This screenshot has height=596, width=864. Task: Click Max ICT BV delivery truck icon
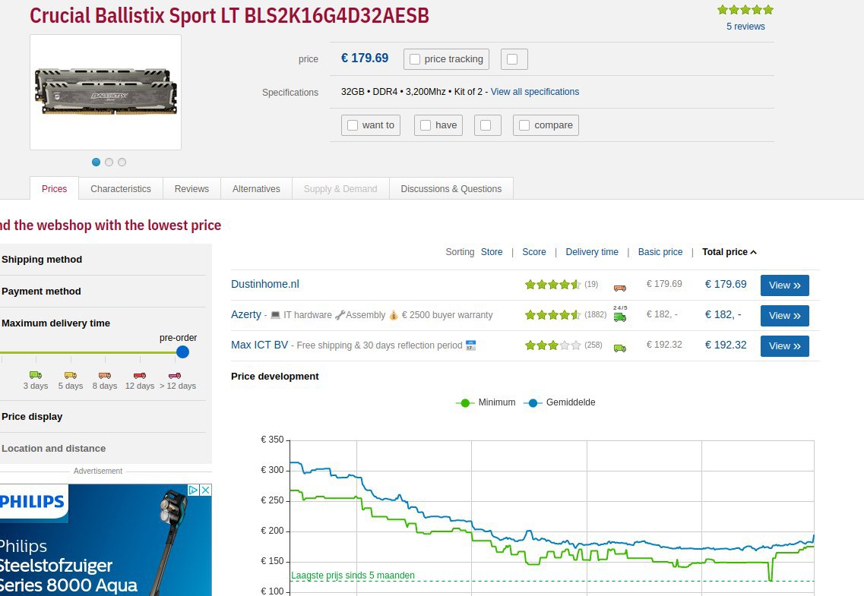coord(620,348)
